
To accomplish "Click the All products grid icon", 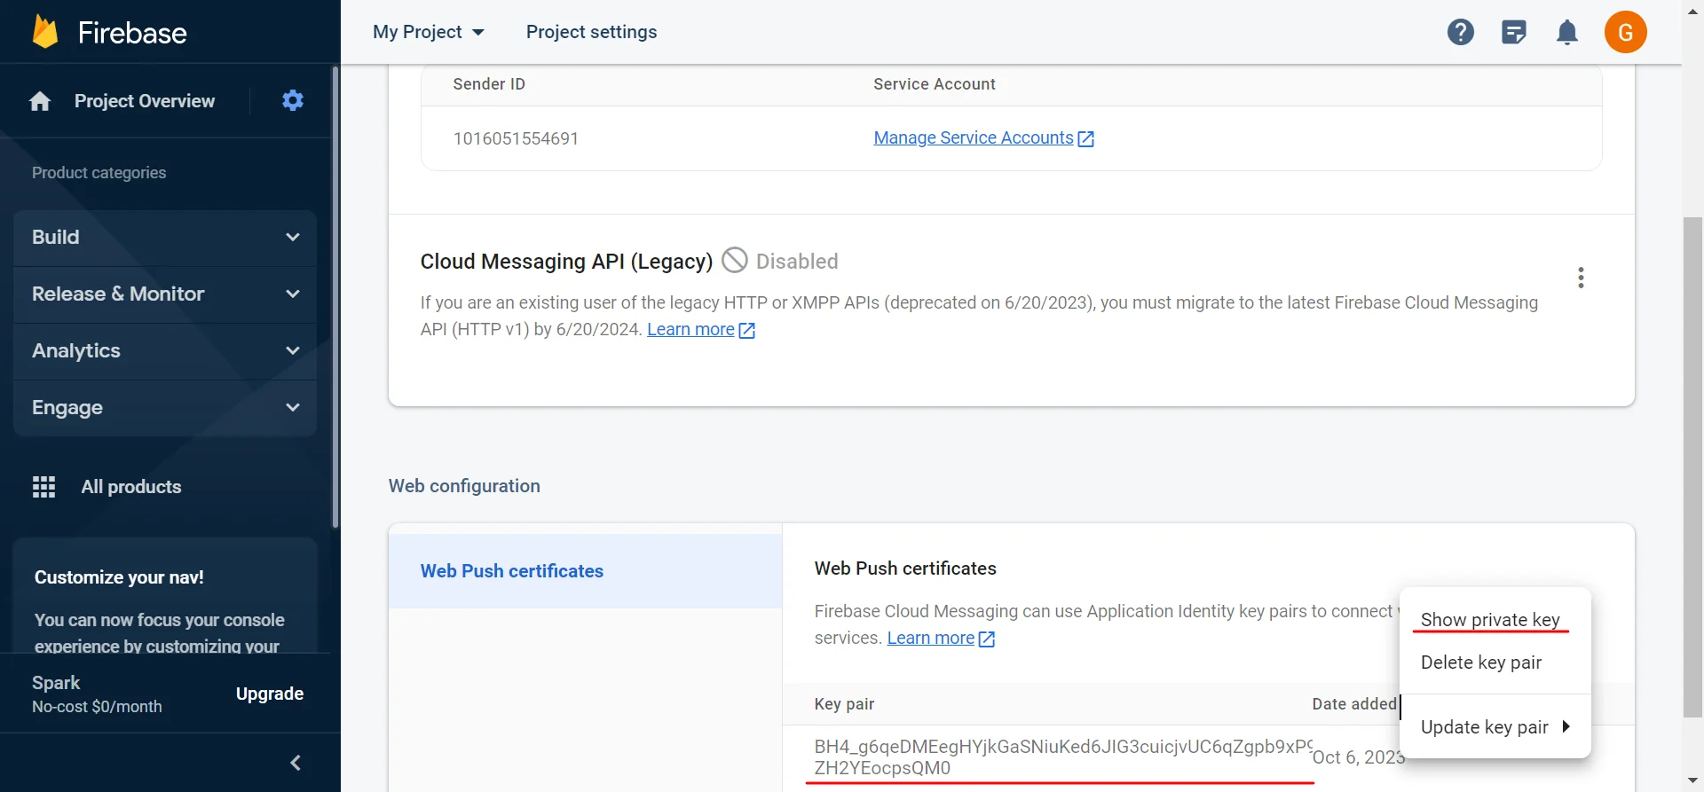I will point(43,487).
